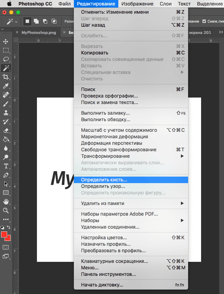Select the Pen tool
224x294 pixels.
click(x=5, y=175)
